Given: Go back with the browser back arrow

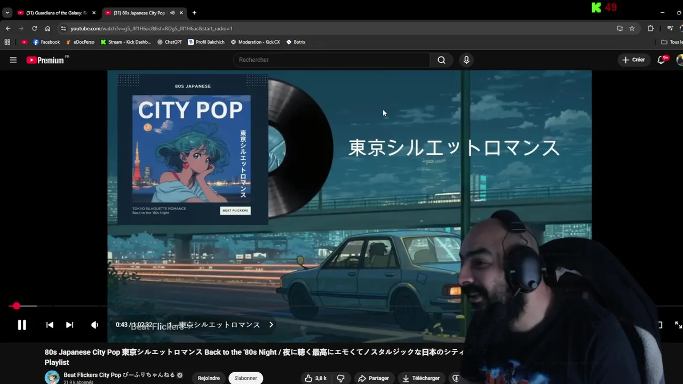Looking at the screenshot, I should click(x=8, y=28).
